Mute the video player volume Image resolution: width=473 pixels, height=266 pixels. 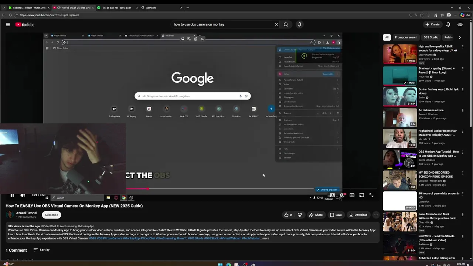click(23, 195)
